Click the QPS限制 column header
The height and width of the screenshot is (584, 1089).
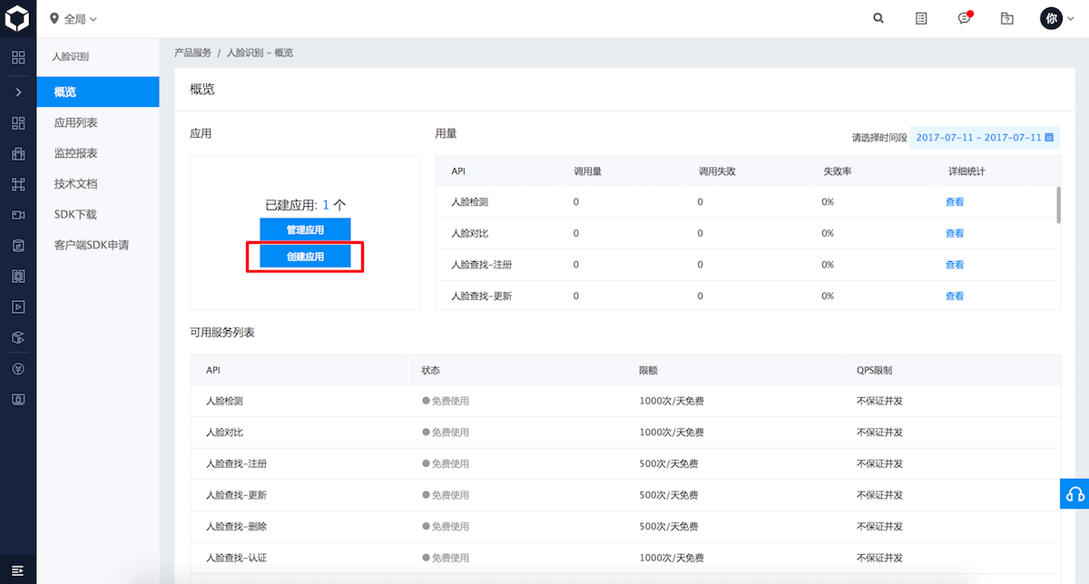coord(874,371)
